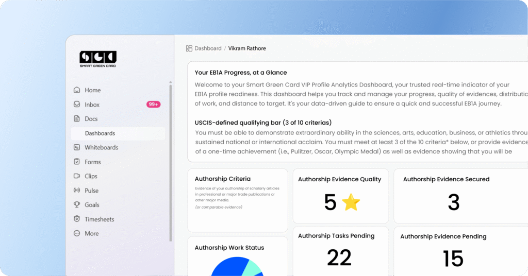Click the 'Authorship Evidence Secured' title
This screenshot has height=276, width=528.
[446, 179]
